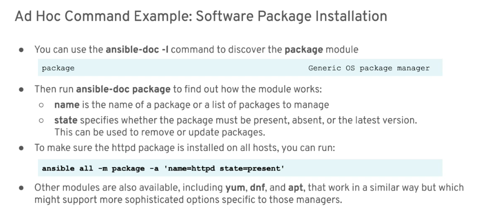Click the slide title heading
Image resolution: width=477 pixels, height=220 pixels.
click(201, 16)
